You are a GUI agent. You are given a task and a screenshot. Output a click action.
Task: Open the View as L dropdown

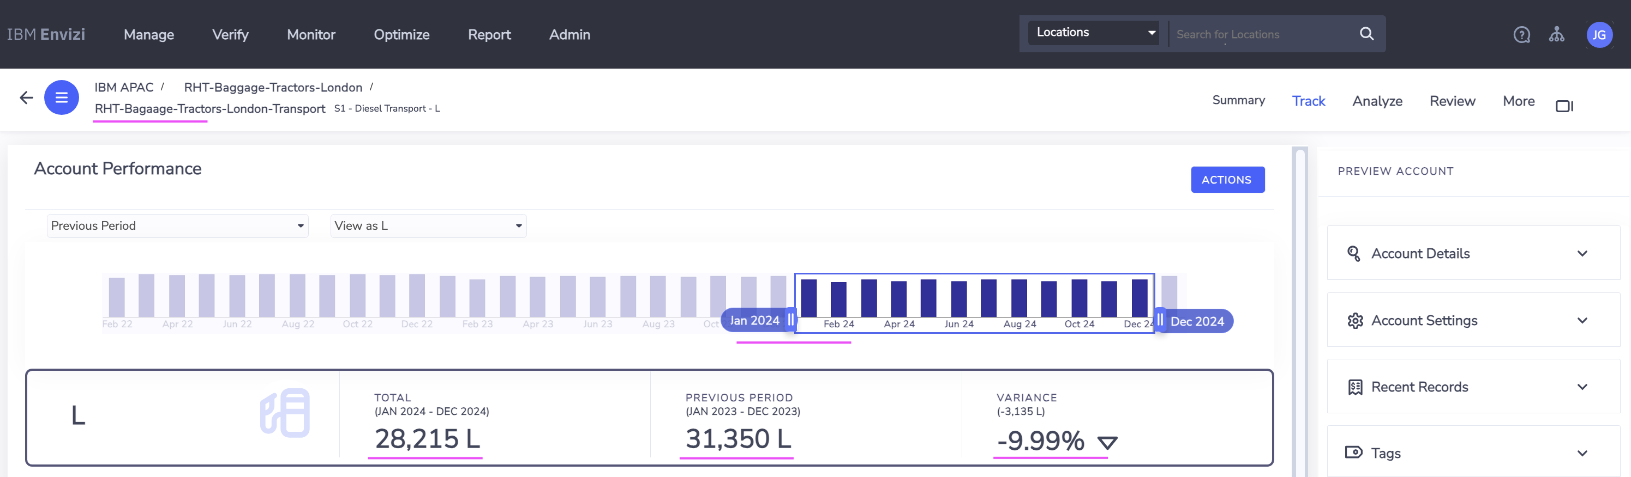(x=428, y=226)
